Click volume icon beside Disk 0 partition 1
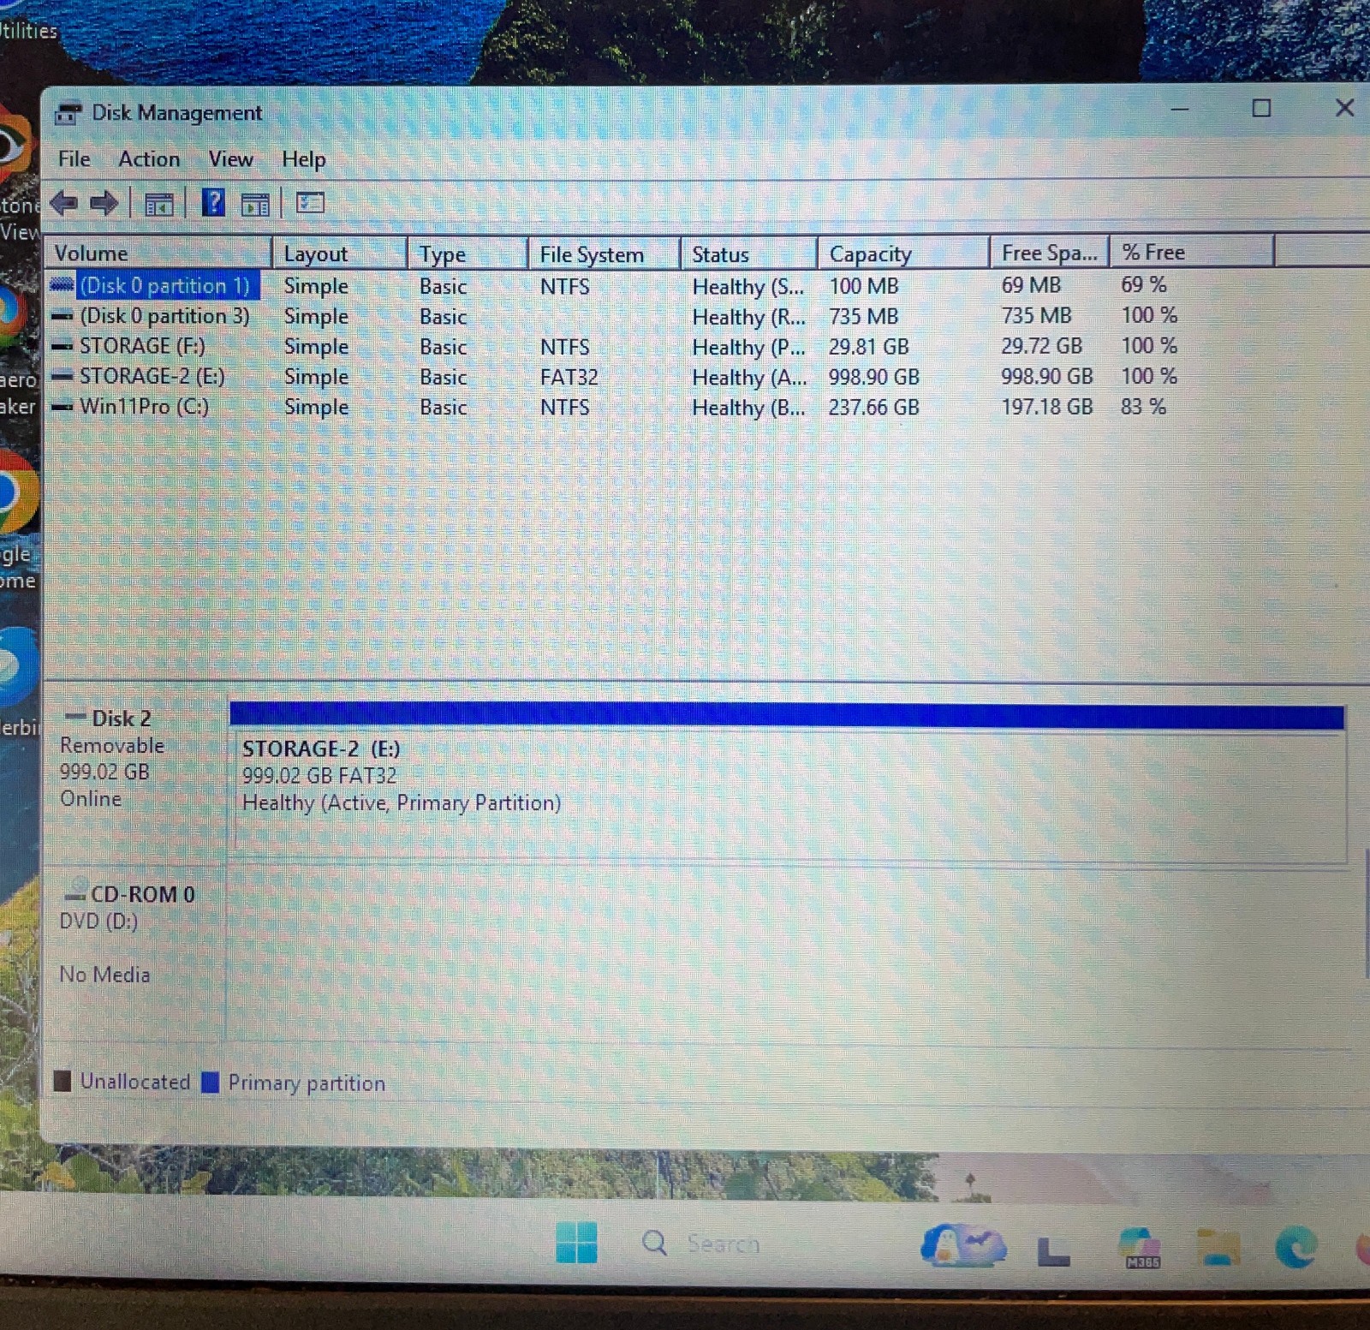 tap(63, 285)
